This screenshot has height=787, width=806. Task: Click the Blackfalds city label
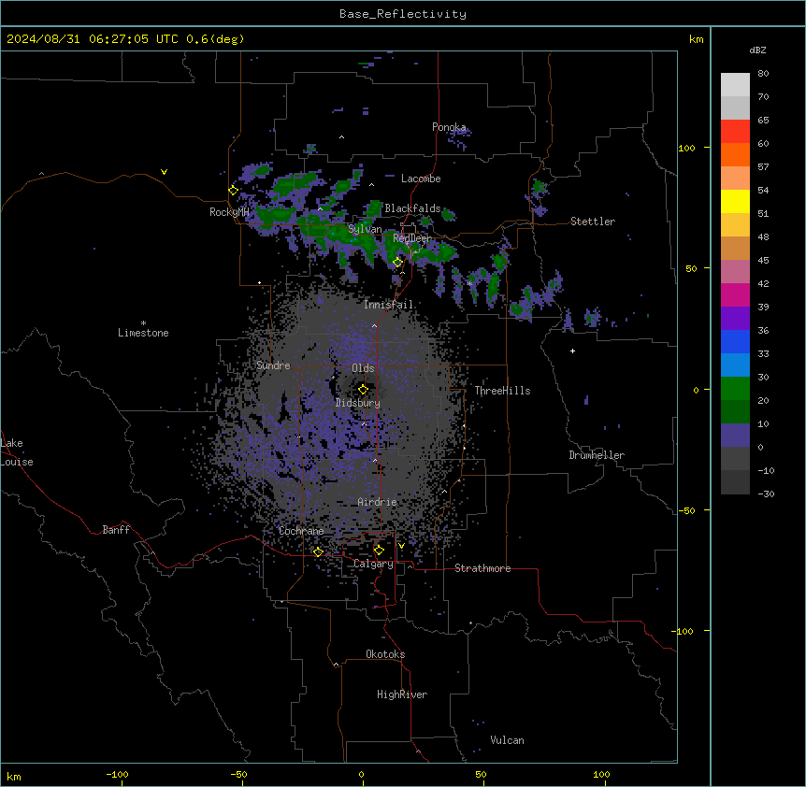coord(412,208)
